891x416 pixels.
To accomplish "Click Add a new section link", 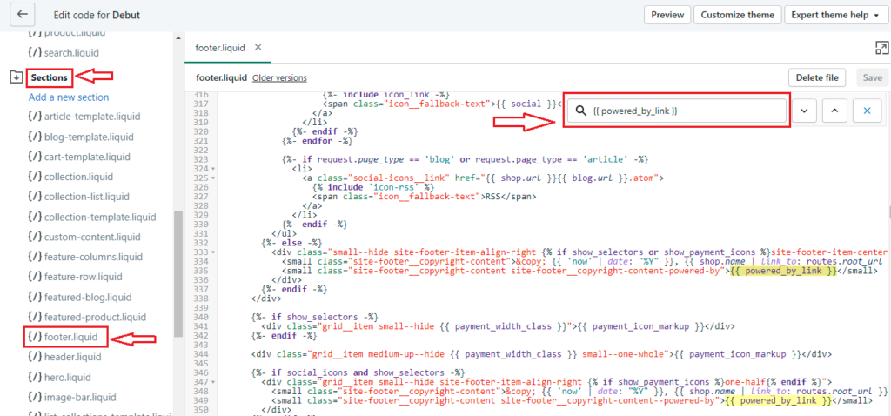I will point(69,97).
